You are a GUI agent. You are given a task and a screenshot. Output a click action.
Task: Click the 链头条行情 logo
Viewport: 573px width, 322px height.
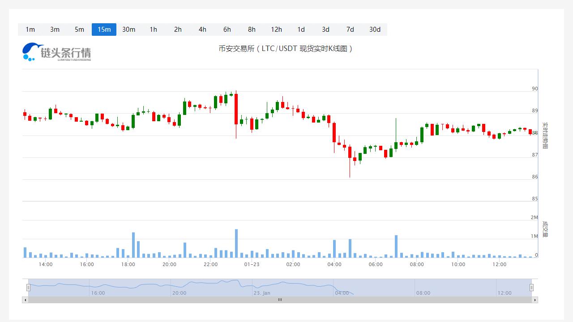point(57,52)
